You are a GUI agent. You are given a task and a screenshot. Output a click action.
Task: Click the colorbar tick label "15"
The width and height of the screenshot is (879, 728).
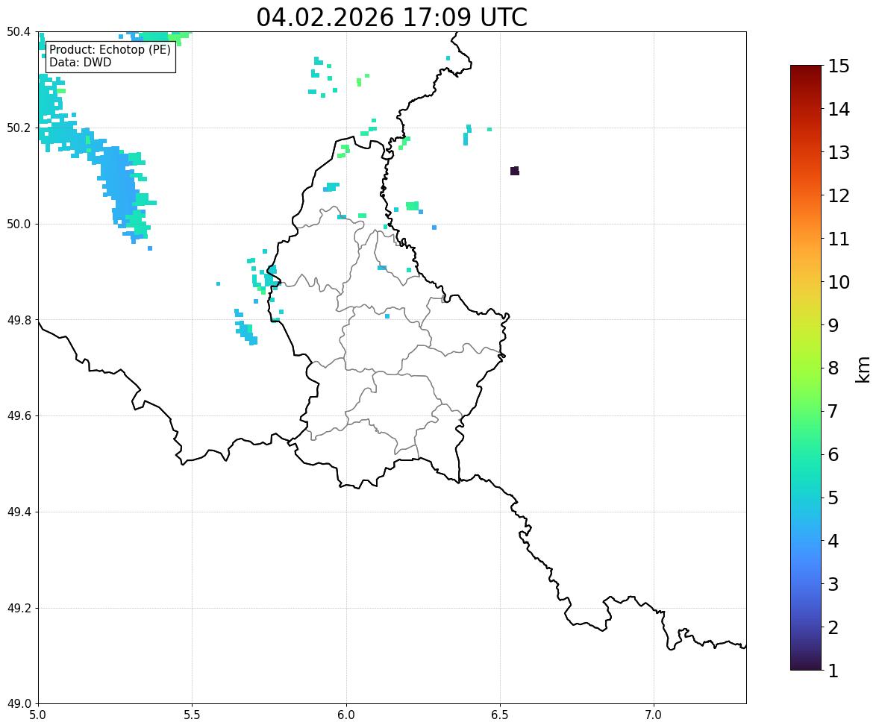pyautogui.click(x=839, y=66)
